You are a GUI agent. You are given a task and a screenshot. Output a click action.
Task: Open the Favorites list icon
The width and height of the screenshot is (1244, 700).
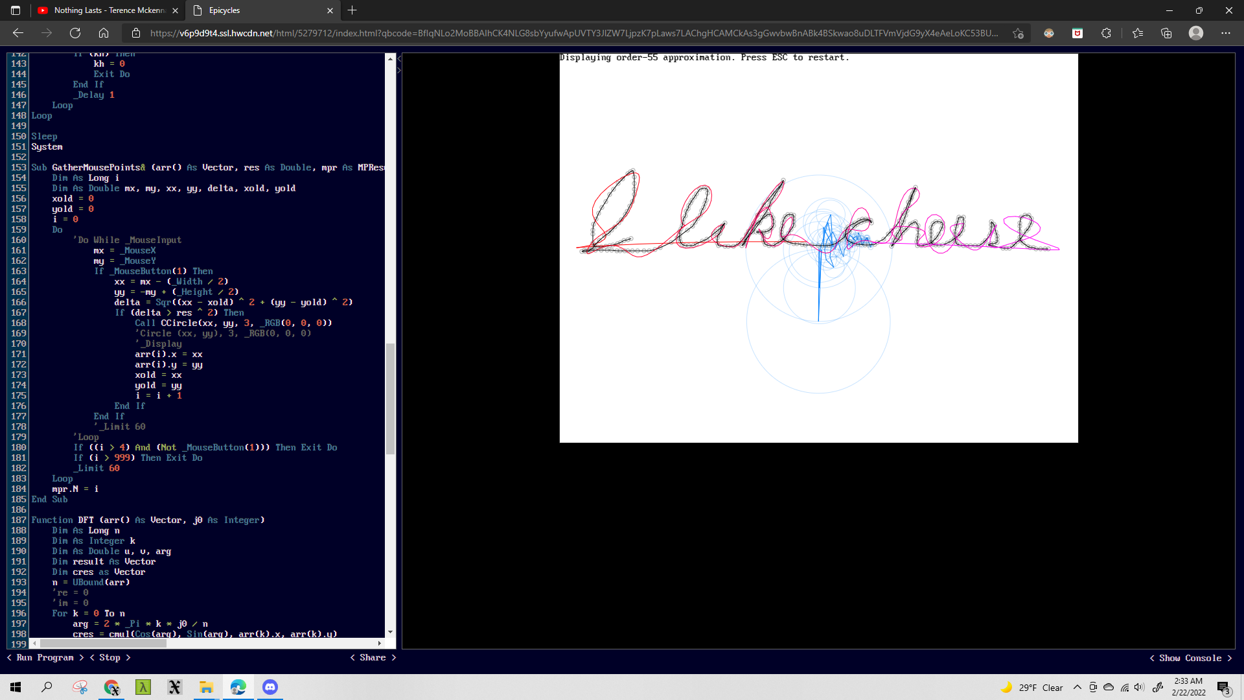pyautogui.click(x=1138, y=33)
